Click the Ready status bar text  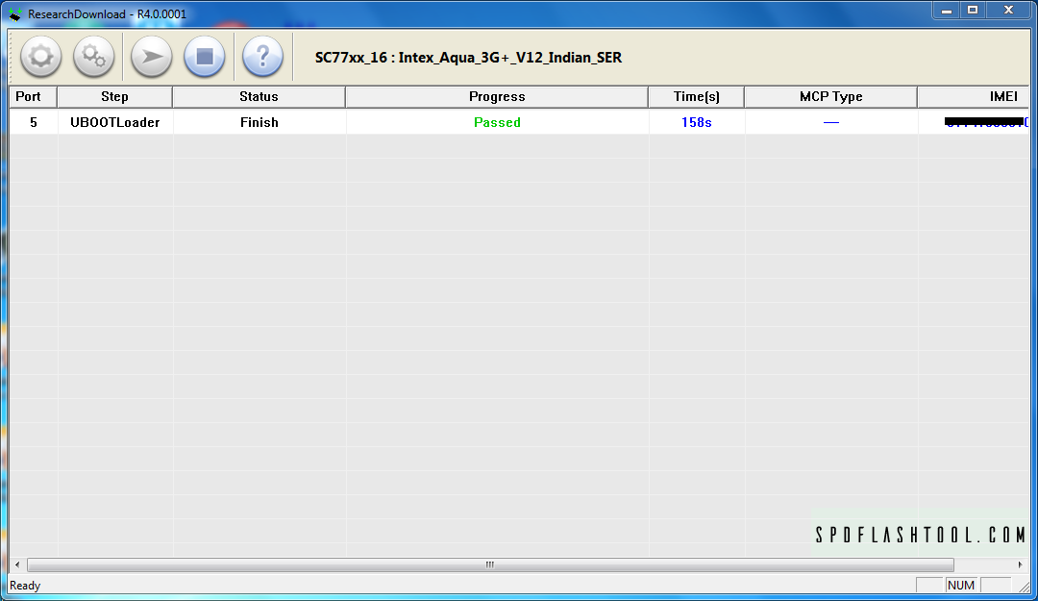(25, 586)
